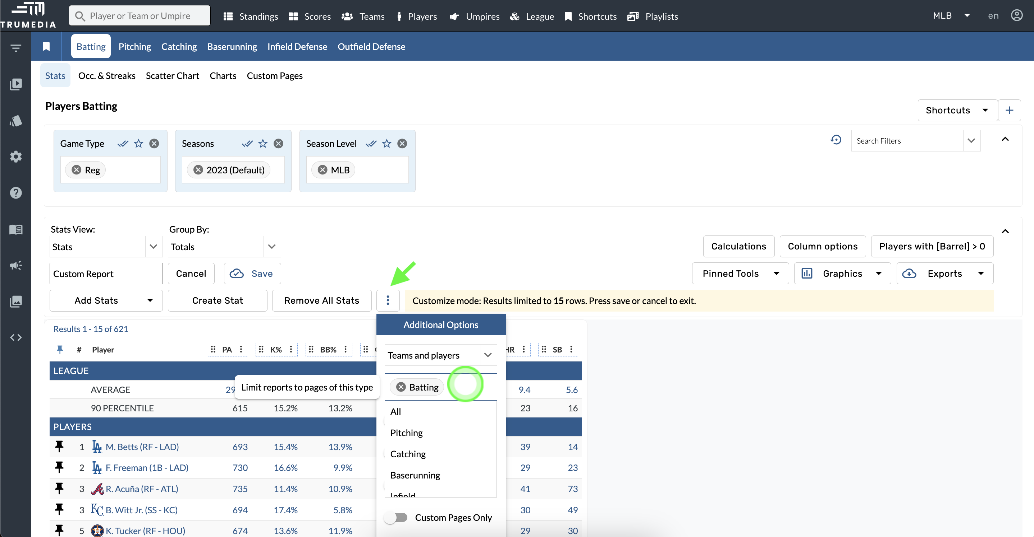Open the settings gear in the sidebar

pyautogui.click(x=16, y=156)
